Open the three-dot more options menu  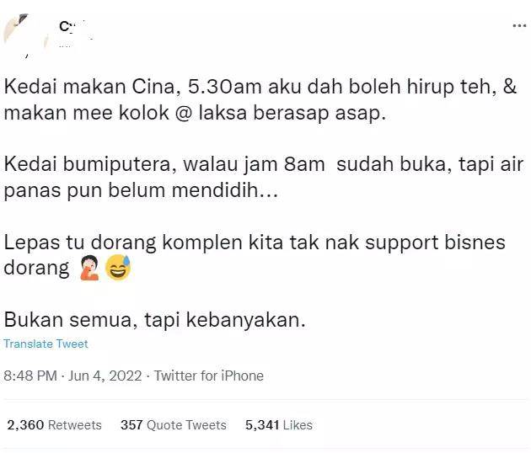coord(519,26)
